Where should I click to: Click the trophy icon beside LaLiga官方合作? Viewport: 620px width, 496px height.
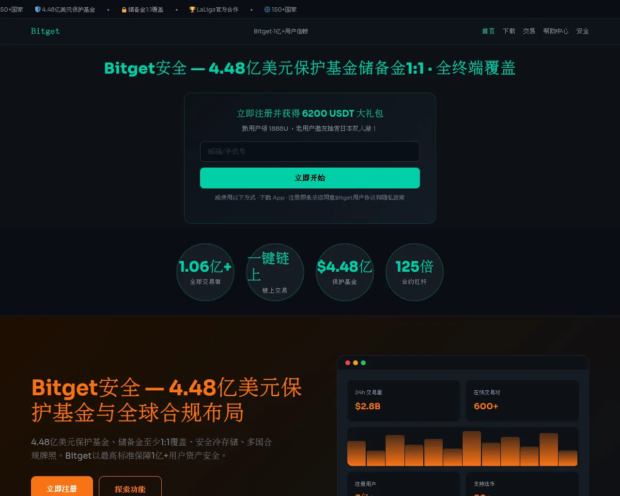pos(192,10)
